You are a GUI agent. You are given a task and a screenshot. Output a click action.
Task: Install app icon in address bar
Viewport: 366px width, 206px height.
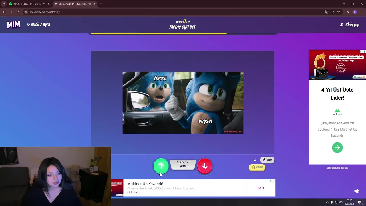click(332, 12)
